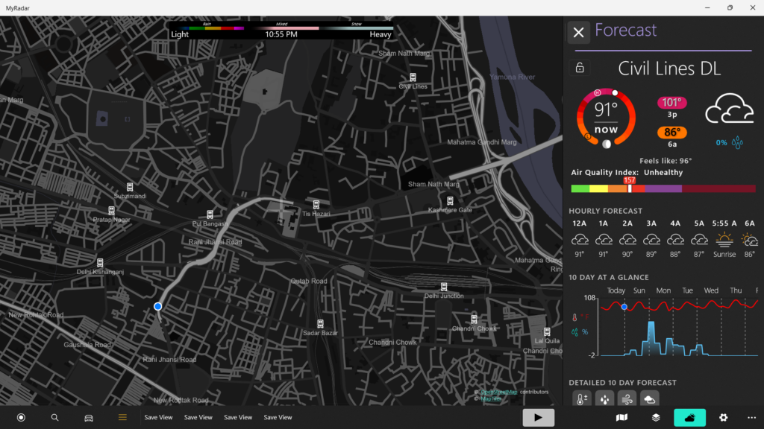
Task: Select temperature detailed forecast thermometer button
Action: coord(580,400)
